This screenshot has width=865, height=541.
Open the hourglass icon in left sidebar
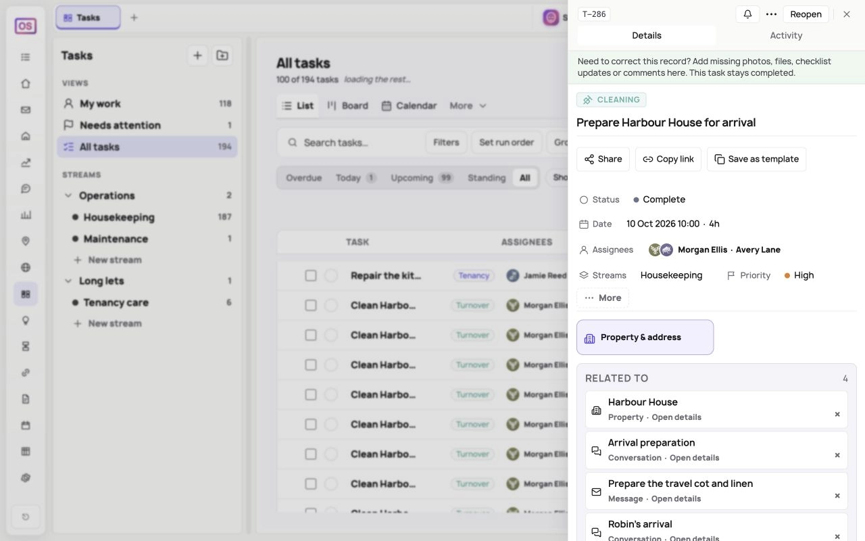pyautogui.click(x=26, y=346)
